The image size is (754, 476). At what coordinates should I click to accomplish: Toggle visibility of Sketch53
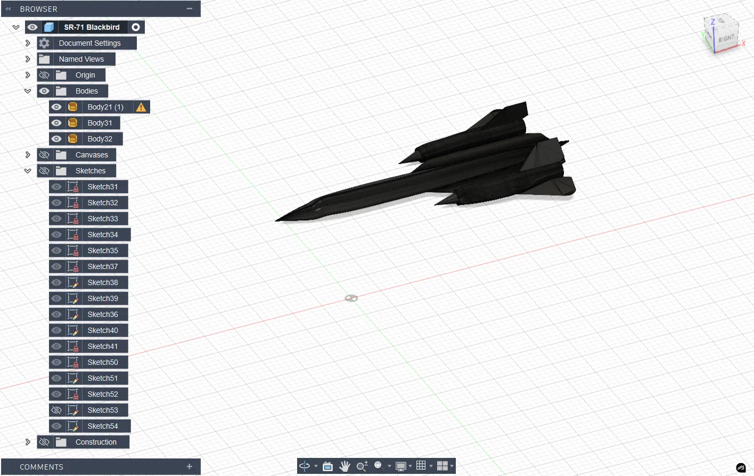(x=56, y=410)
